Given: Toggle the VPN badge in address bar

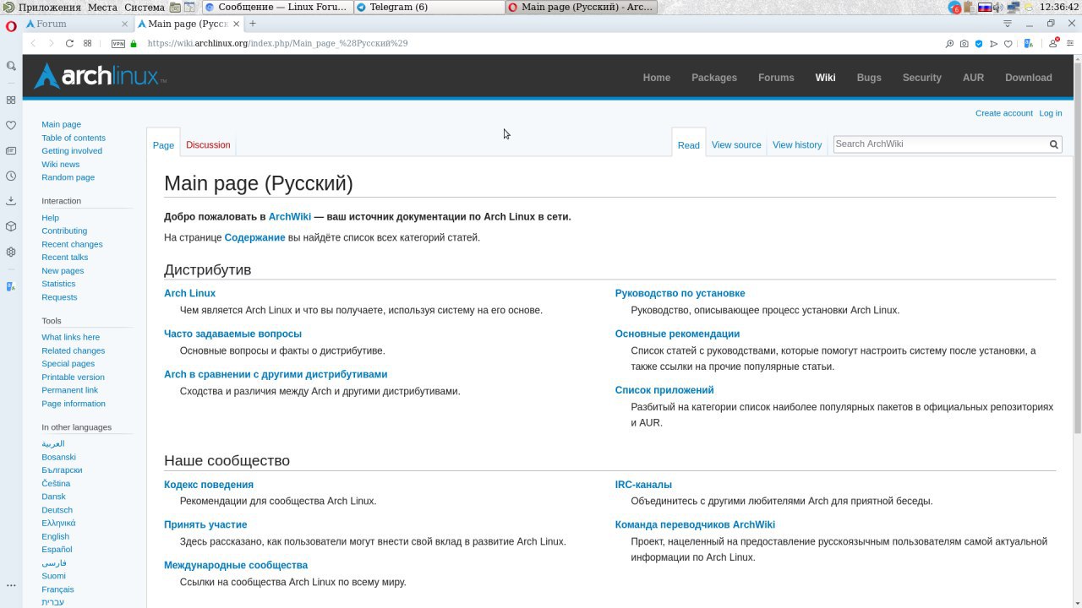Looking at the screenshot, I should (x=118, y=44).
